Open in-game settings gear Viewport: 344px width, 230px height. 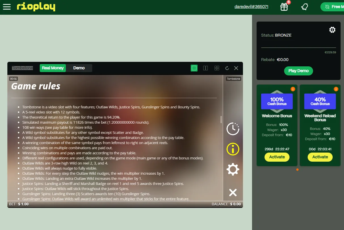(233, 170)
